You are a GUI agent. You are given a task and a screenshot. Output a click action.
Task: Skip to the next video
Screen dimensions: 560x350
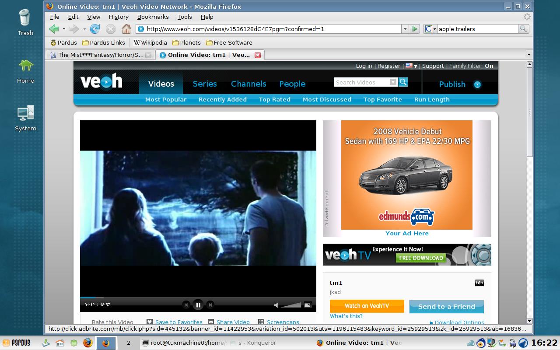[210, 305]
